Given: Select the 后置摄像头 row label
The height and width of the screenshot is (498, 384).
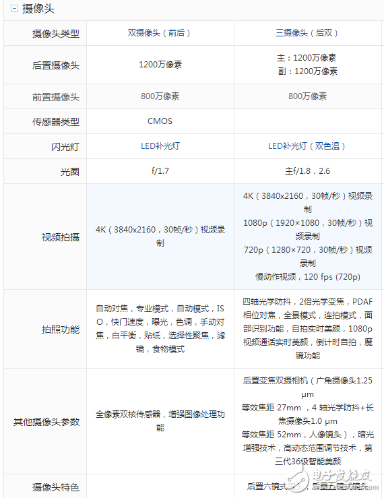Looking at the screenshot, I should pyautogui.click(x=56, y=65).
